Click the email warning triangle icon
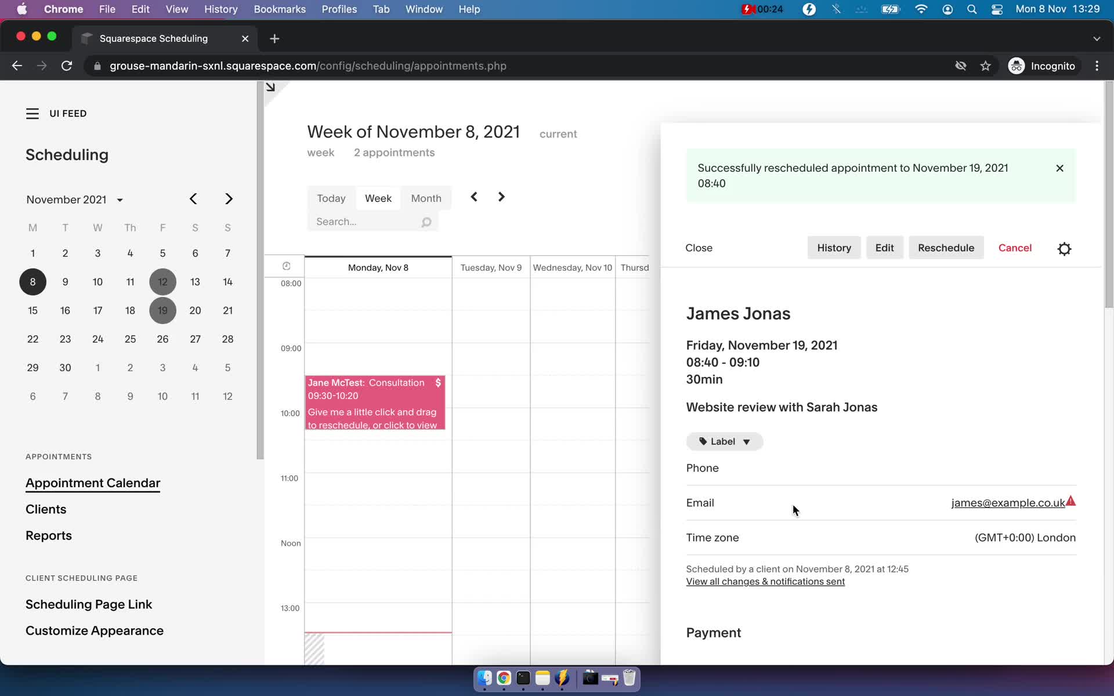1114x696 pixels. click(1071, 501)
